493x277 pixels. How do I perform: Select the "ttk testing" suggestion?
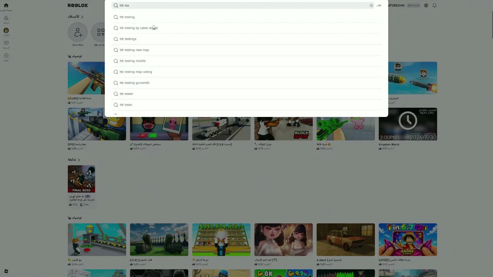(x=246, y=17)
